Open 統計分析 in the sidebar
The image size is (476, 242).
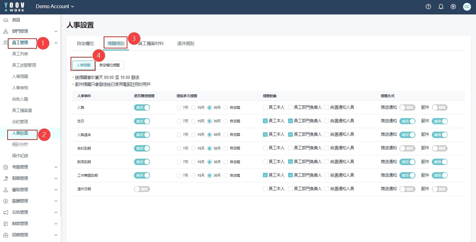click(20, 145)
